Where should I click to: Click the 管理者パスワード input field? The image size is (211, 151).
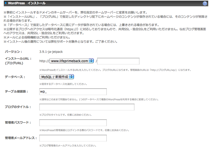click(x=73, y=123)
